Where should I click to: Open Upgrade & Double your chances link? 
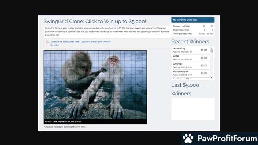click(96, 42)
